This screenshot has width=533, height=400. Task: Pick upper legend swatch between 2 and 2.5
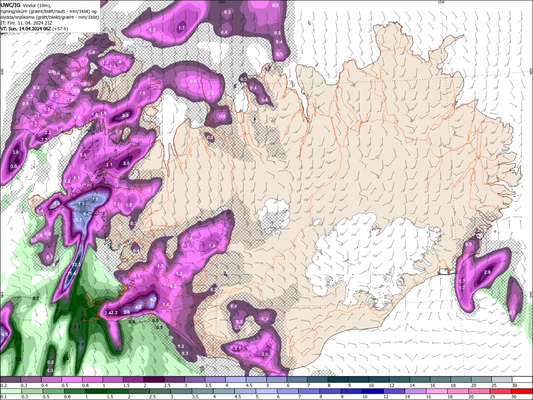(x=153, y=380)
